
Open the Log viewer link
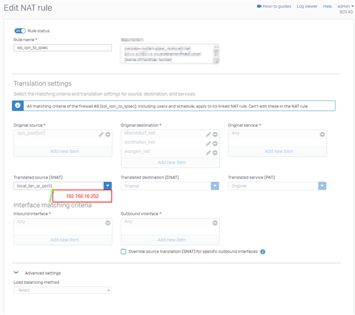click(x=307, y=7)
